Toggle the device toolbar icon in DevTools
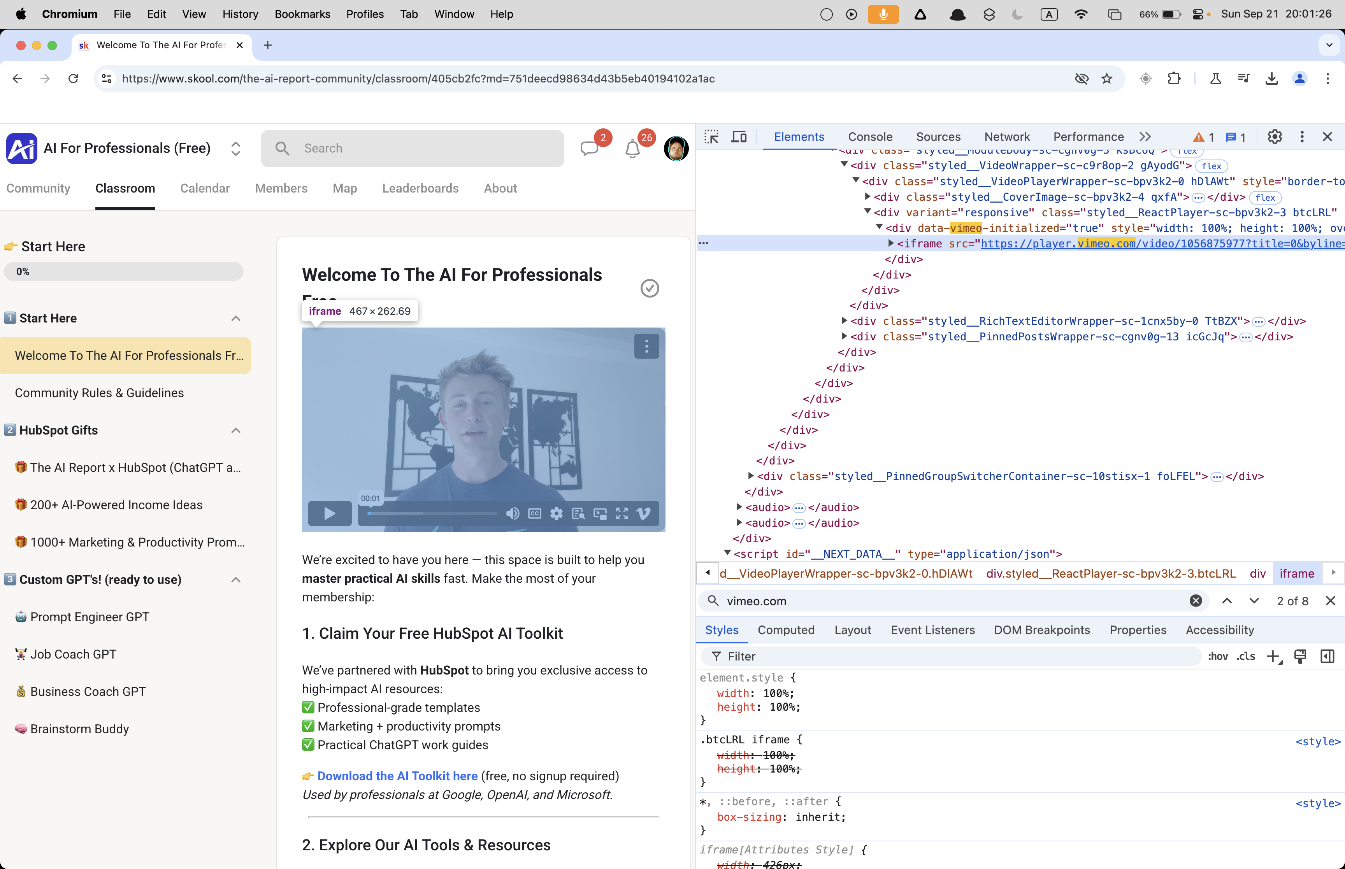The width and height of the screenshot is (1345, 869). tap(738, 137)
